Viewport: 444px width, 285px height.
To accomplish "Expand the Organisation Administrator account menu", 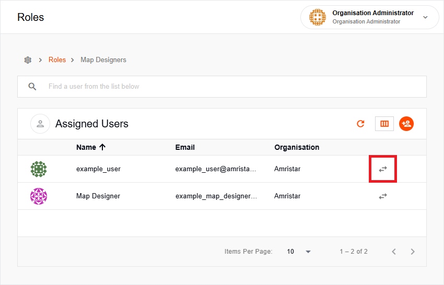I will pyautogui.click(x=425, y=17).
